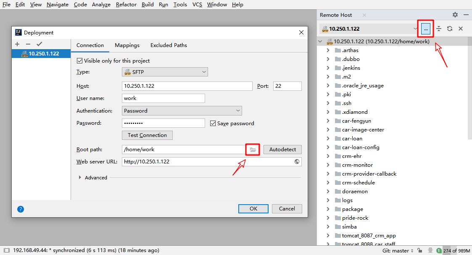Expand the Advanced section
Screen dimensions: 472x255
click(80, 178)
